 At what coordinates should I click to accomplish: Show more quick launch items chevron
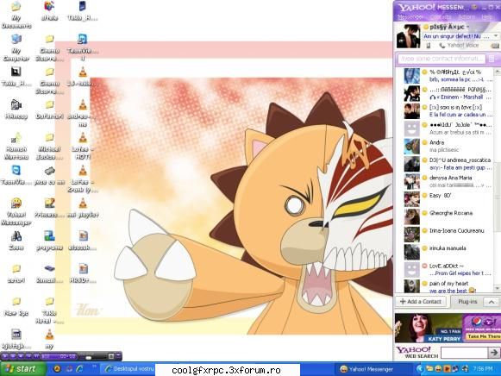click(94, 367)
